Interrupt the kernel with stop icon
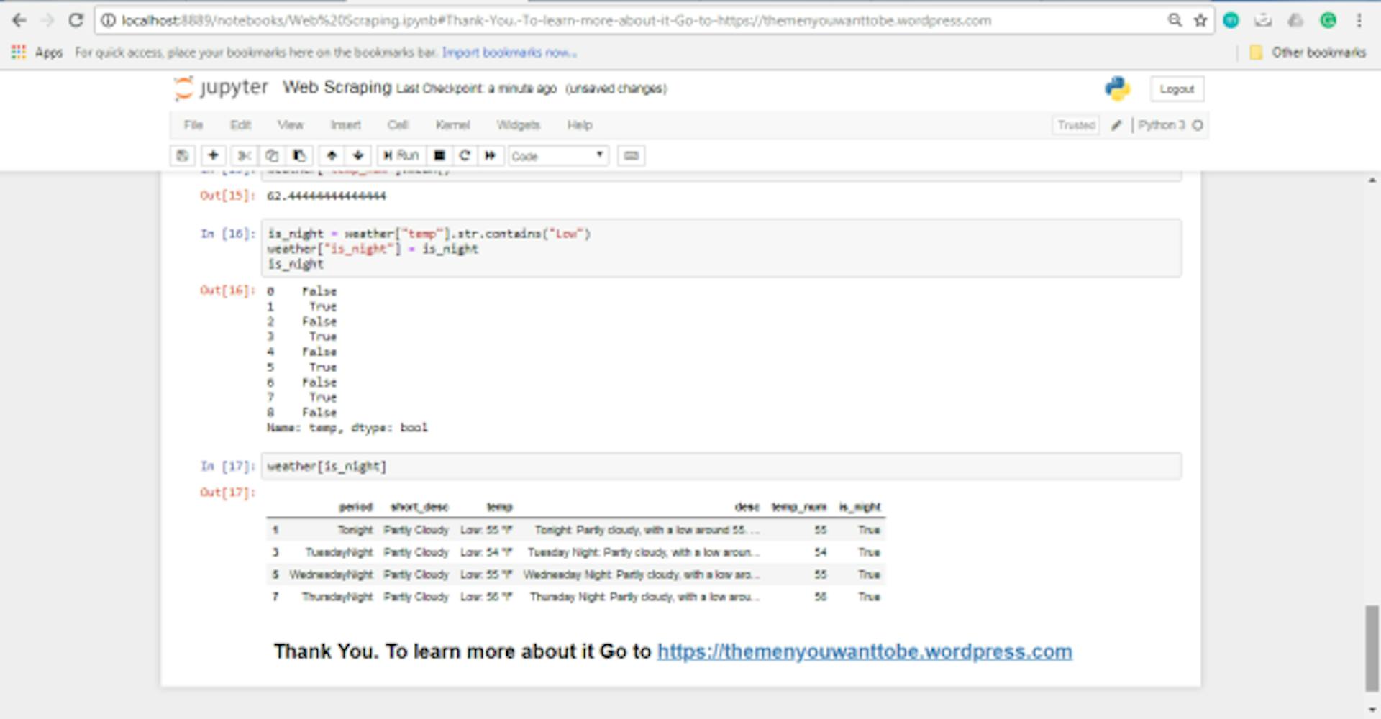The height and width of the screenshot is (719, 1381). point(439,155)
